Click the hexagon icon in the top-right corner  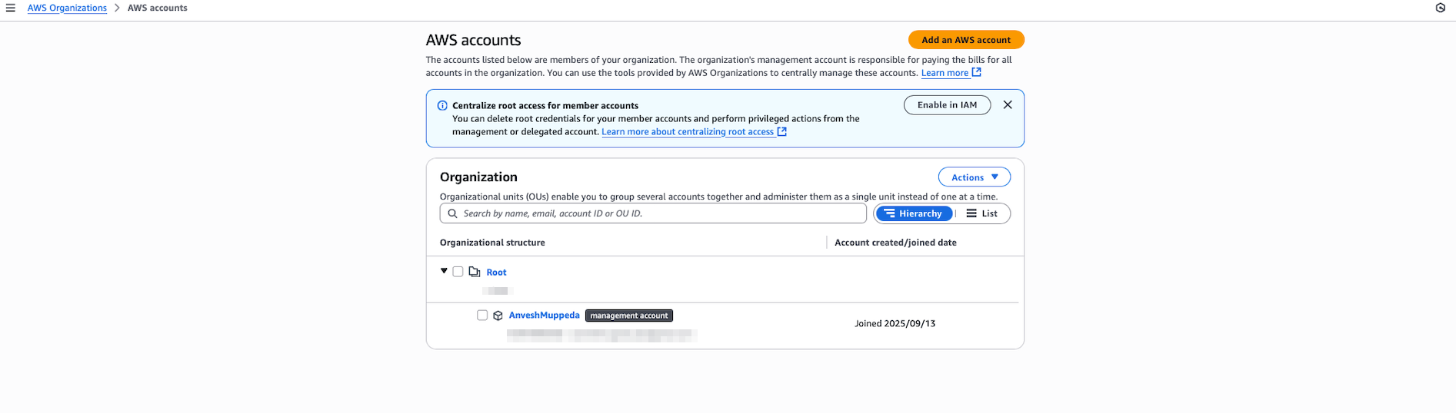pyautogui.click(x=1441, y=8)
